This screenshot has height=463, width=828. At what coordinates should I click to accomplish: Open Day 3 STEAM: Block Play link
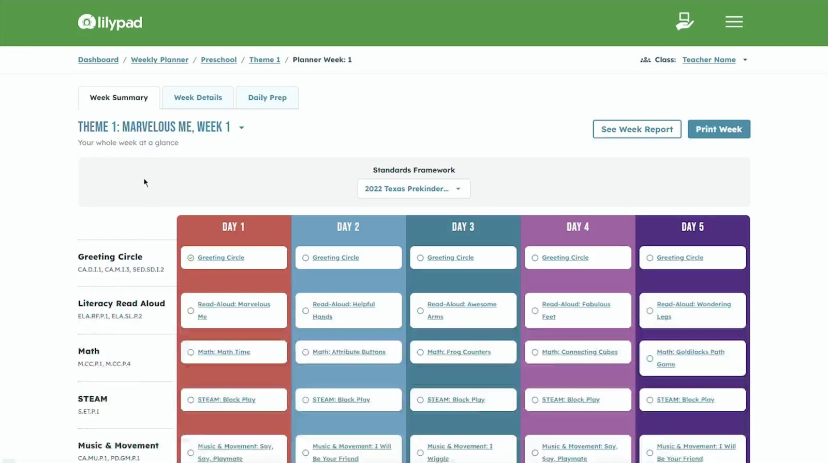pyautogui.click(x=456, y=400)
